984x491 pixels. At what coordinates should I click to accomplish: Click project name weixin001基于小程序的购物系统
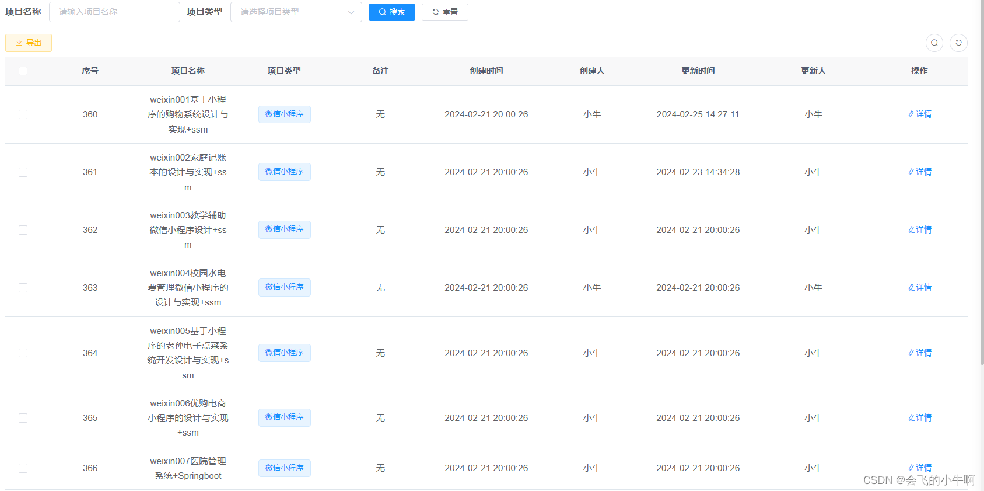coord(188,114)
